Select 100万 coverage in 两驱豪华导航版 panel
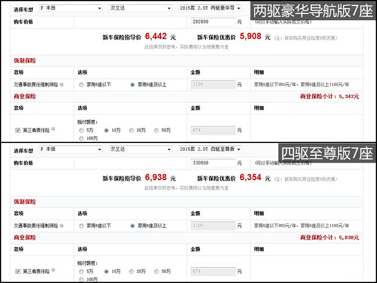Screen dimensions: 377x283 pos(81,139)
